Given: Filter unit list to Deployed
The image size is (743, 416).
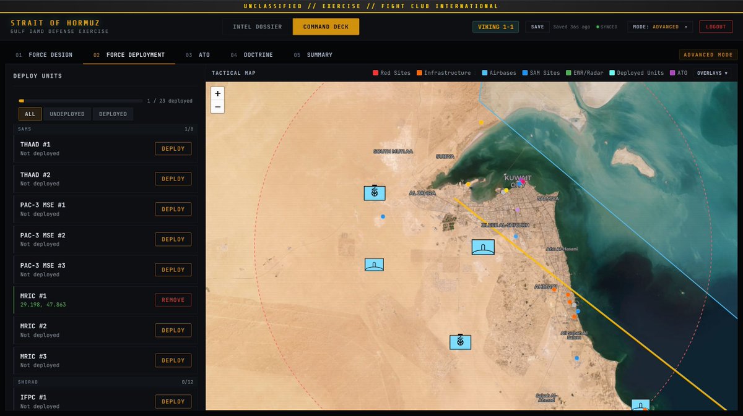Looking at the screenshot, I should tap(113, 114).
